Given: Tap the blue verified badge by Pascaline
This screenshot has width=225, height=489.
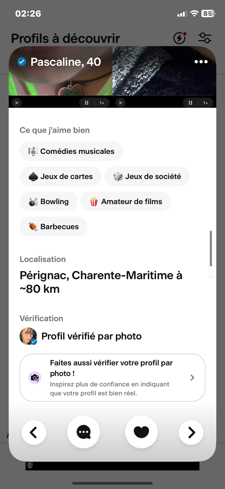Looking at the screenshot, I should pos(22,62).
